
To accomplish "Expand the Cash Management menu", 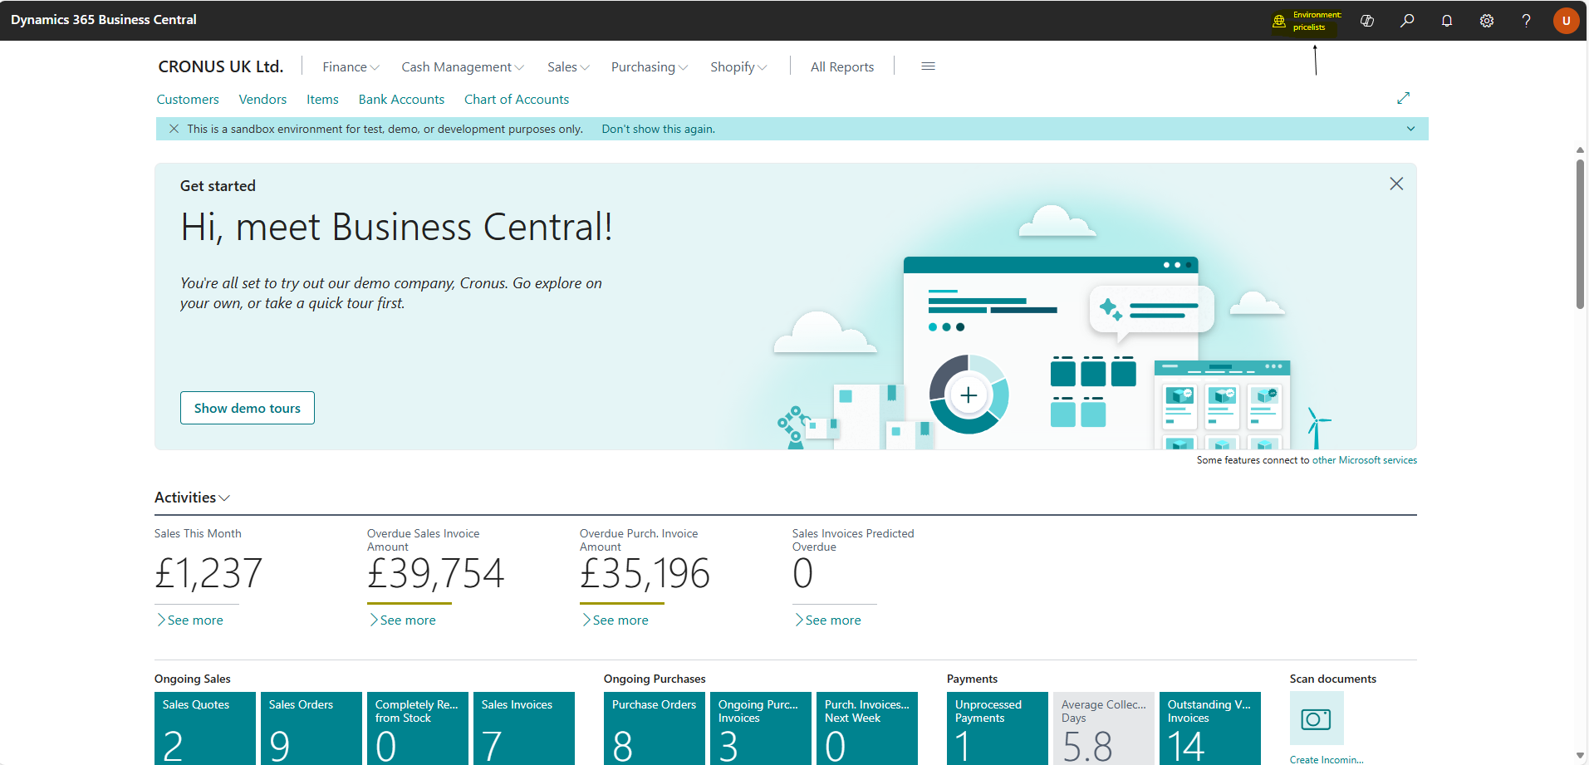I will (x=463, y=66).
